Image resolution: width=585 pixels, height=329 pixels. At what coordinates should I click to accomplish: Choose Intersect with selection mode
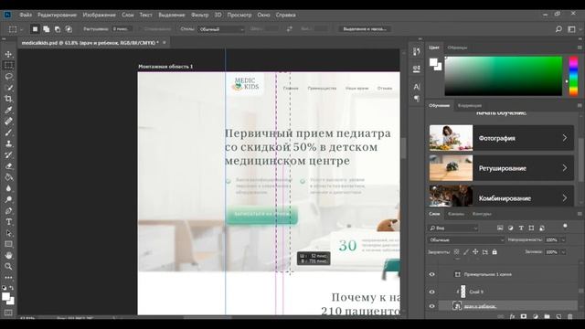[69, 29]
